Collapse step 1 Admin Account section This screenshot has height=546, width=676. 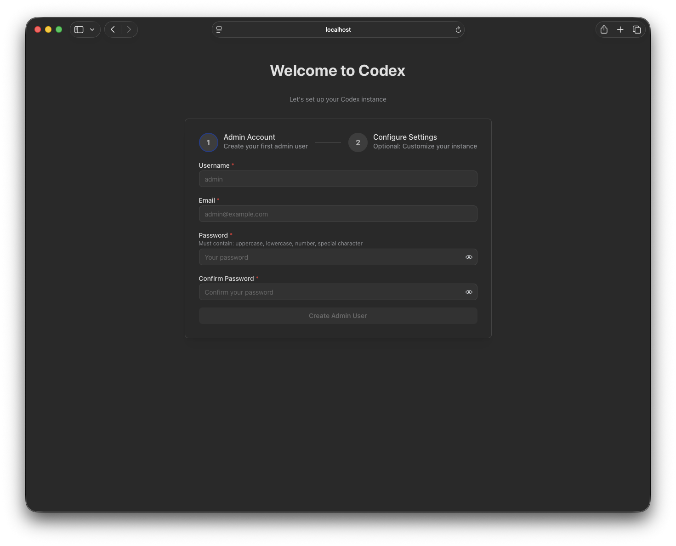point(249,137)
